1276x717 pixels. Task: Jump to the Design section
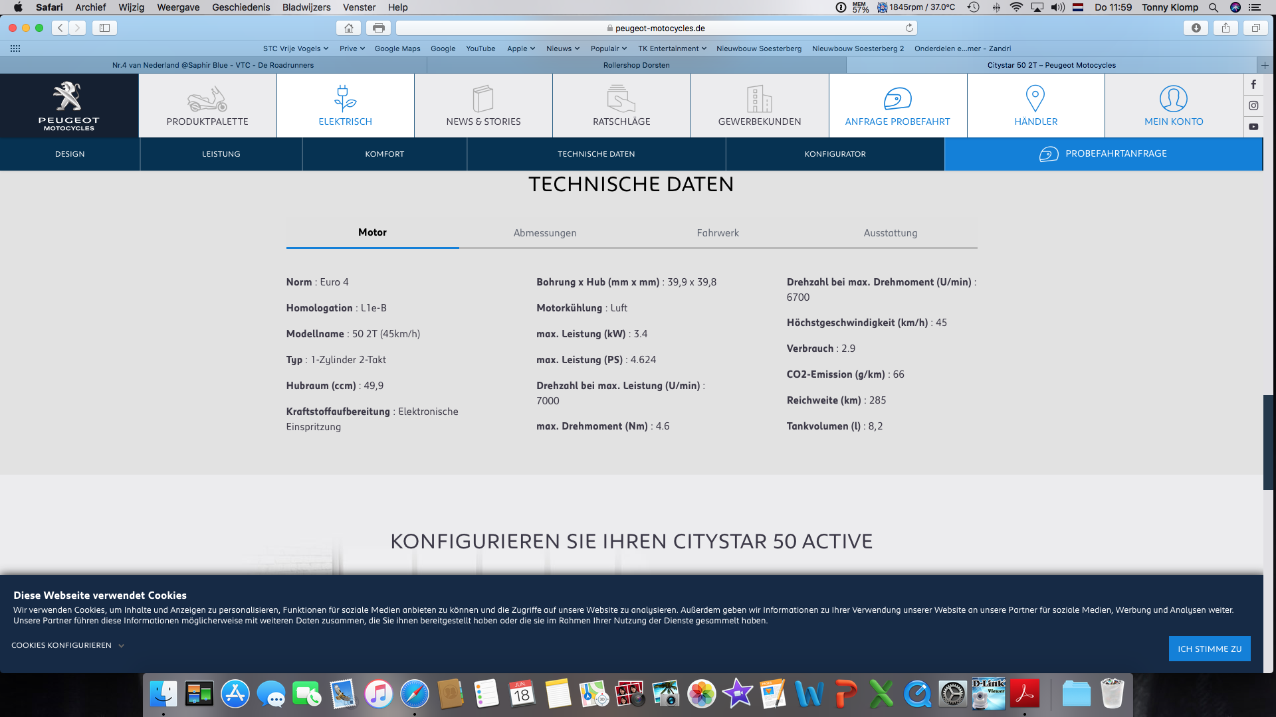70,154
